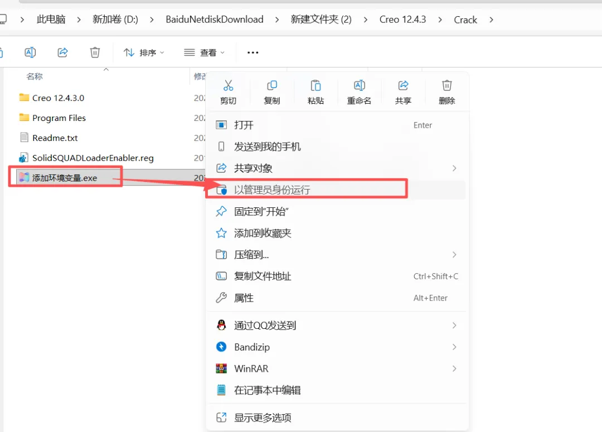Image resolution: width=602 pixels, height=432 pixels.
Task: Click Rename (重命名) in context menu
Action: pyautogui.click(x=360, y=92)
